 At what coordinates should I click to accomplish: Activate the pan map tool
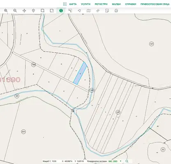click(24, 11)
